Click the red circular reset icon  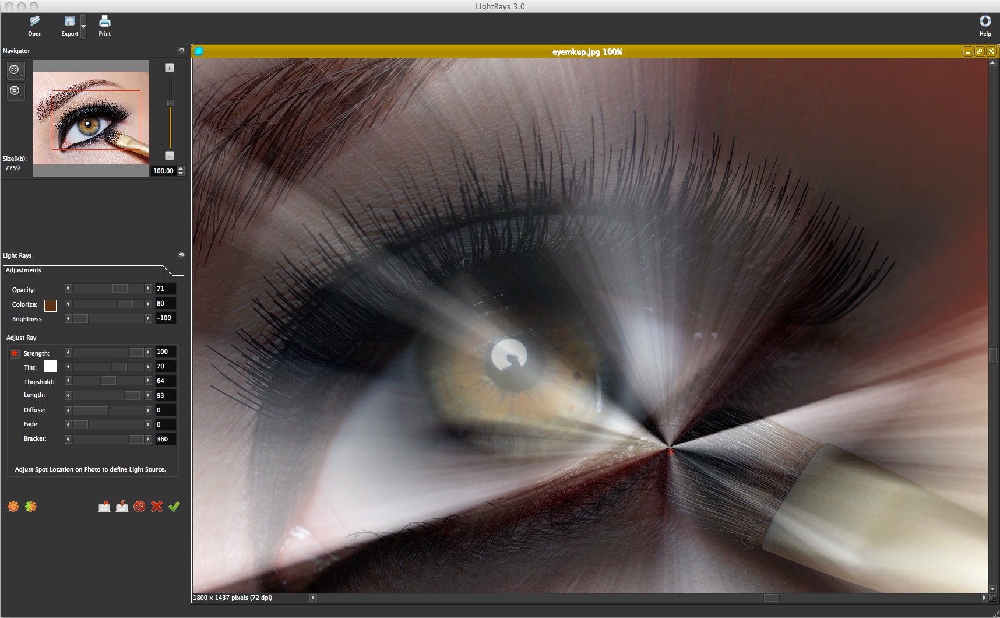coord(139,506)
